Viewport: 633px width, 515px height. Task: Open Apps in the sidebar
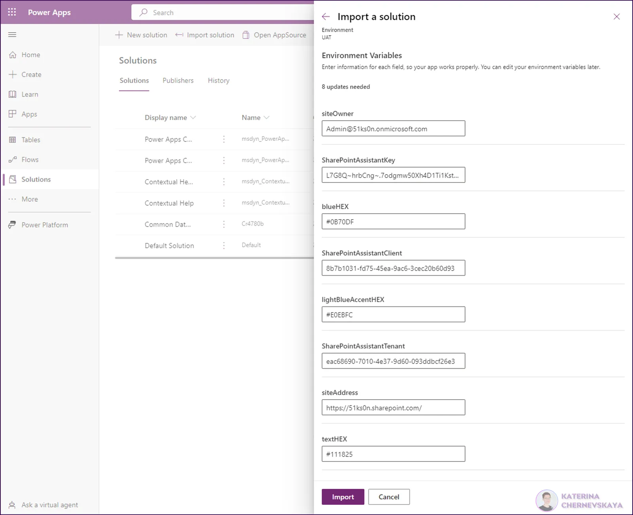(x=29, y=114)
